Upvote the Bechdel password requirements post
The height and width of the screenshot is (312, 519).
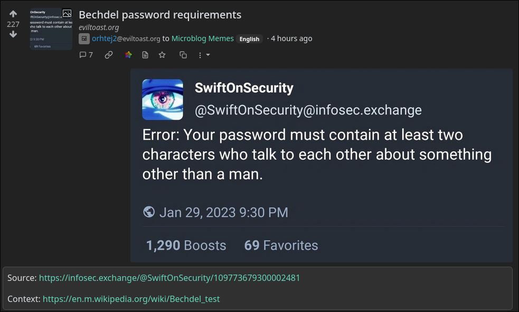point(13,14)
